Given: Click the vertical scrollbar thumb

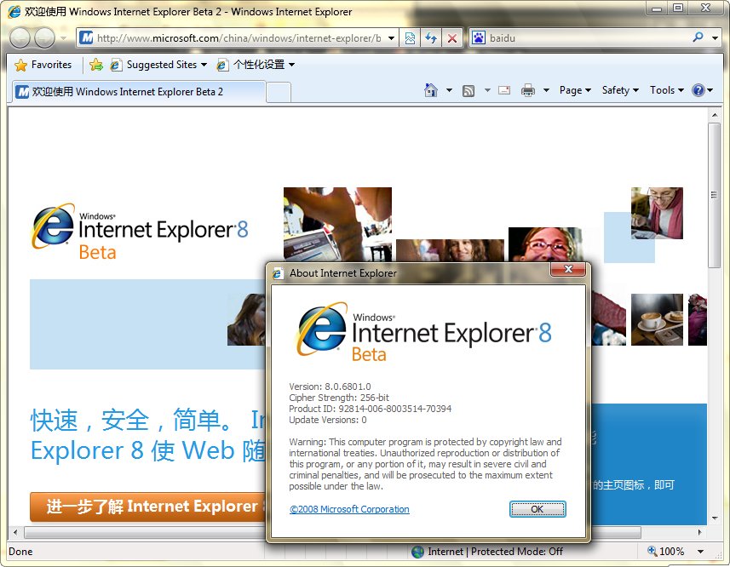Looking at the screenshot, I should click(x=714, y=195).
